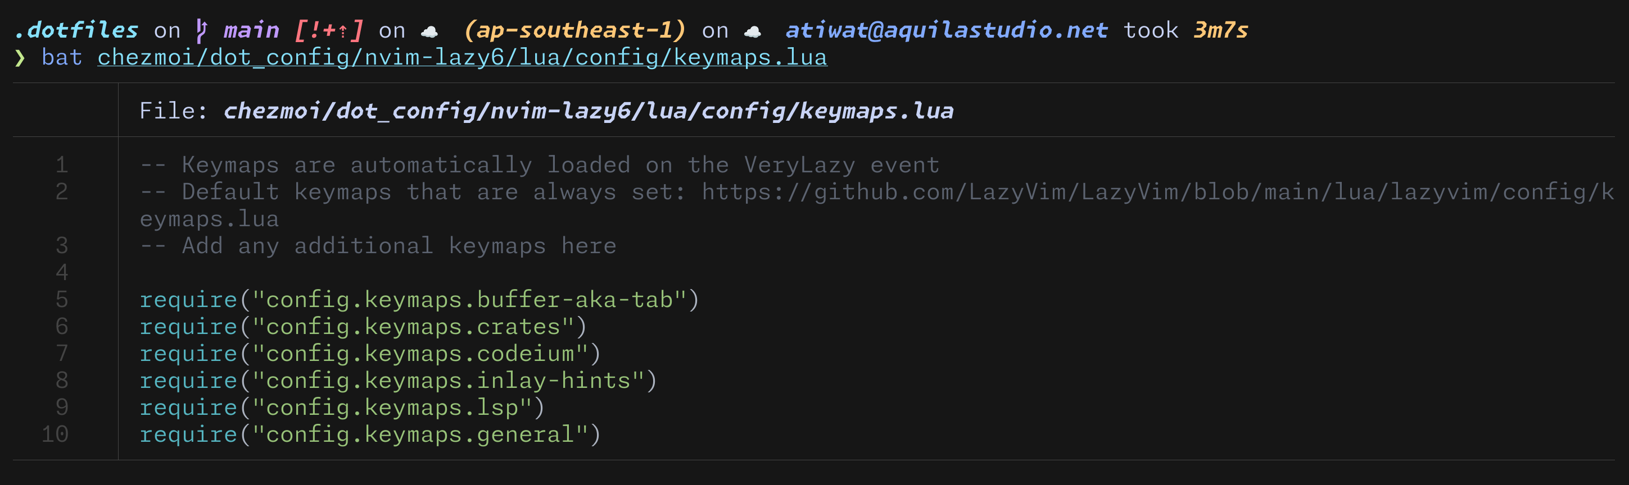
Task: Click the main branch name
Action: pyautogui.click(x=251, y=30)
